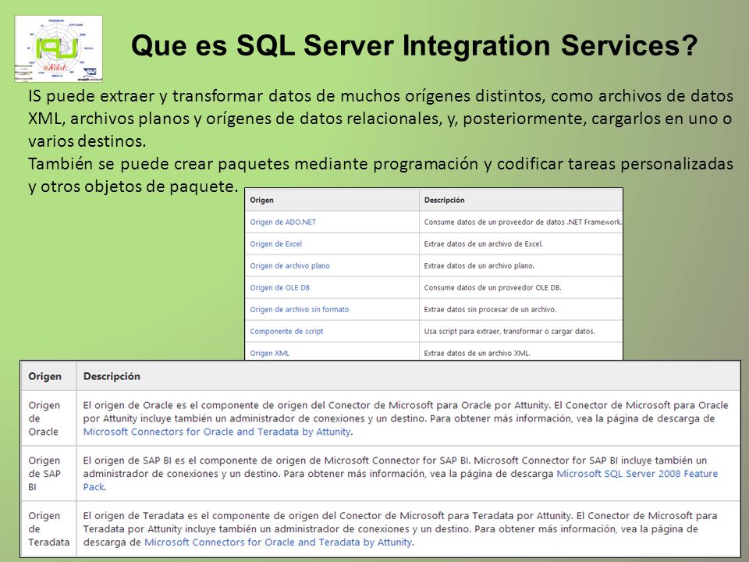Open the 'Componente de script' link

286,332
